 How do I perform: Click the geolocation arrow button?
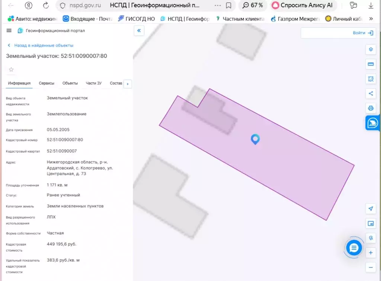pos(370,208)
